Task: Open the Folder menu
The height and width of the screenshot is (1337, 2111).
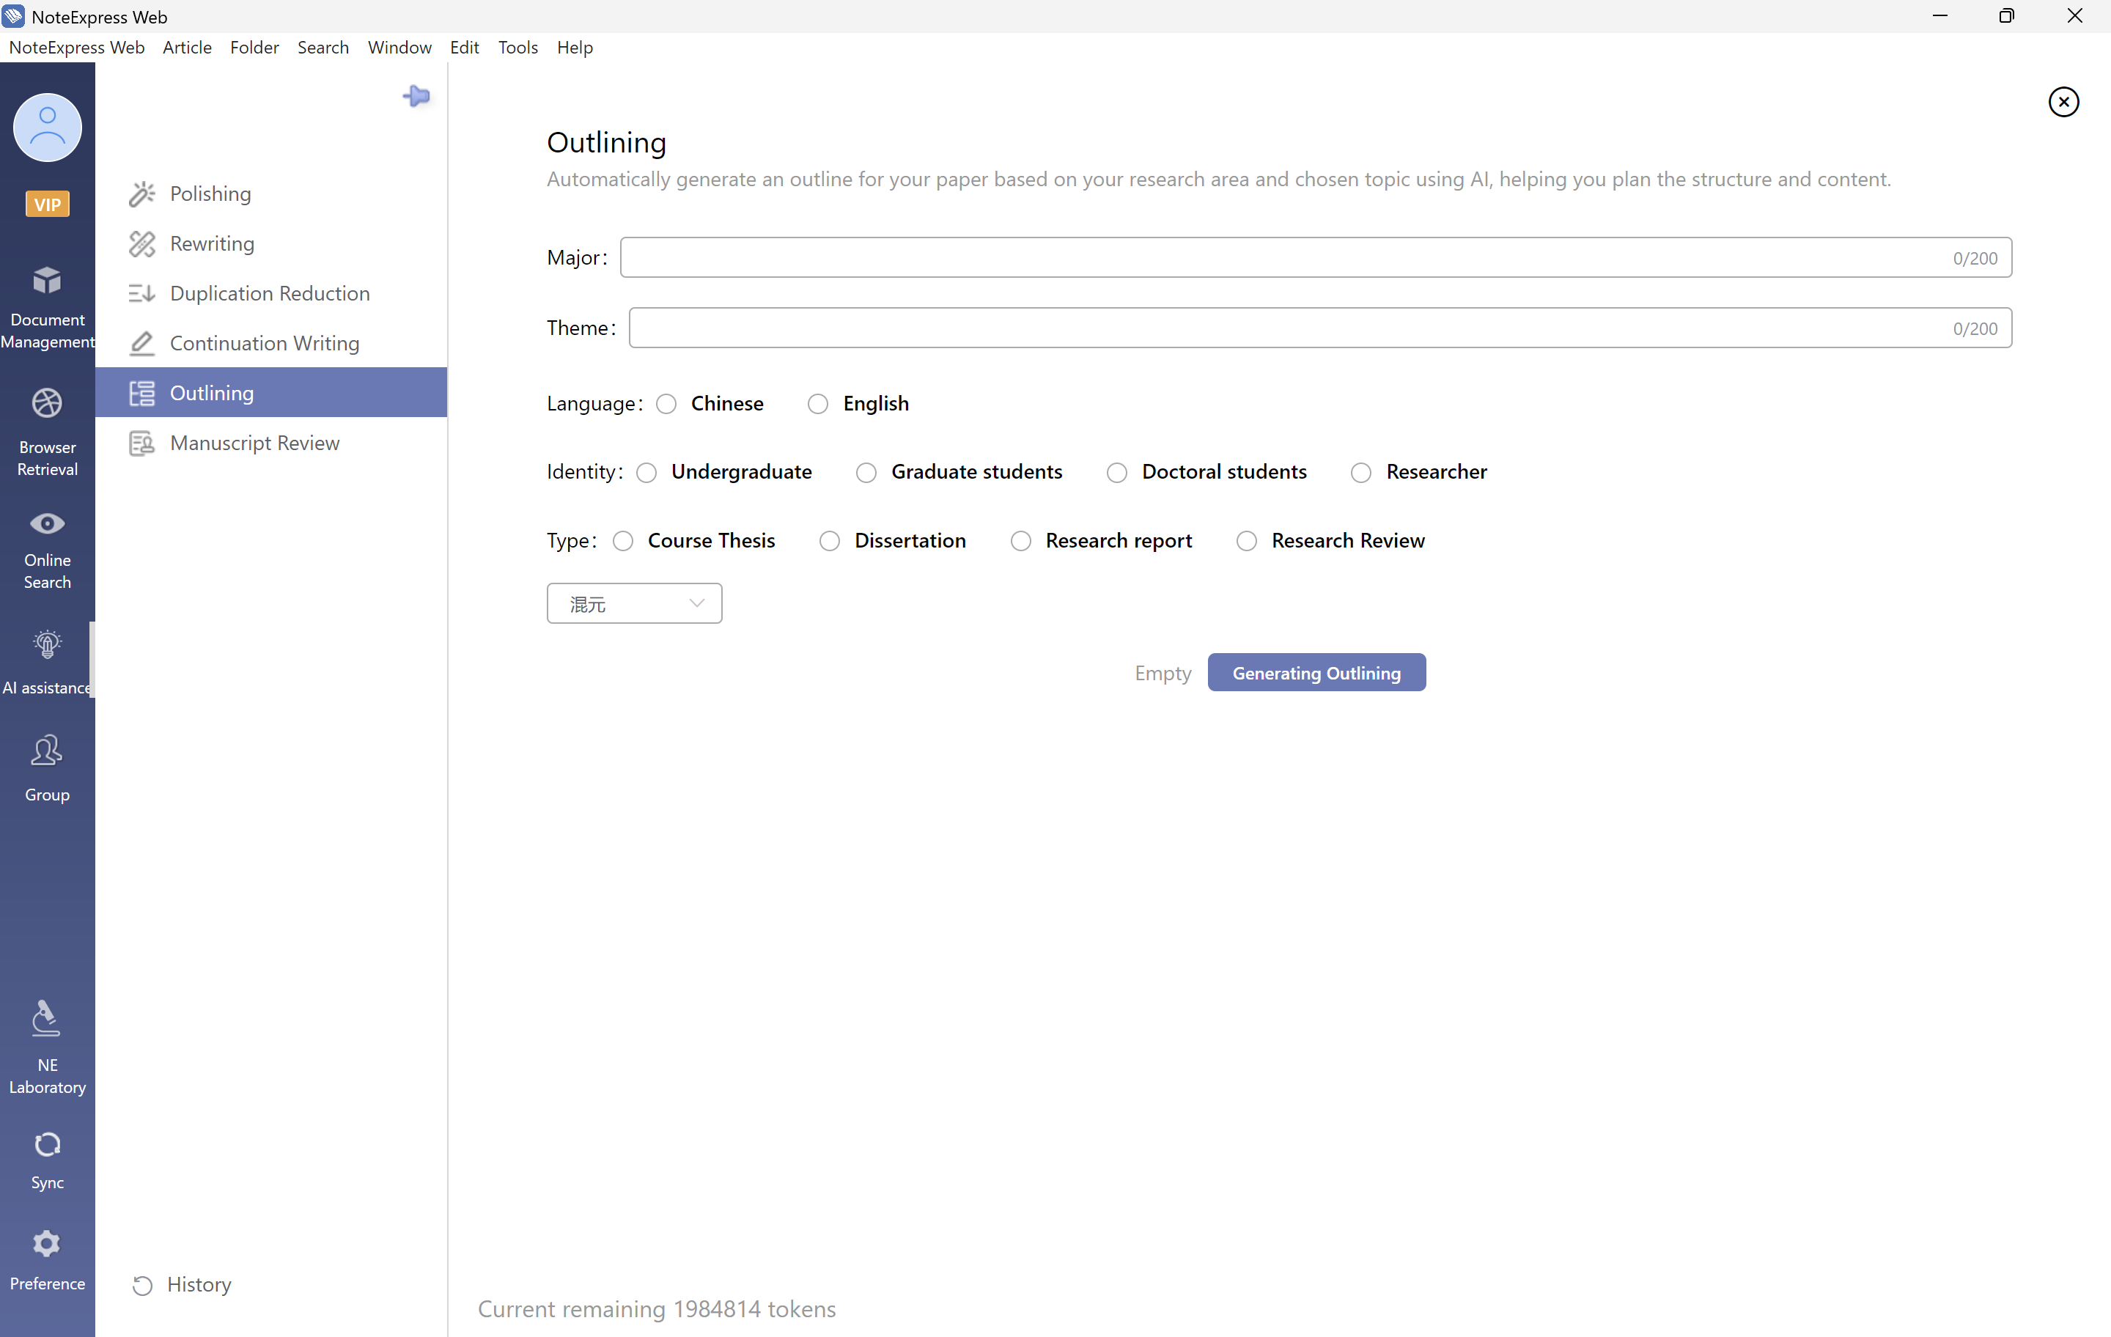Action: click(254, 48)
